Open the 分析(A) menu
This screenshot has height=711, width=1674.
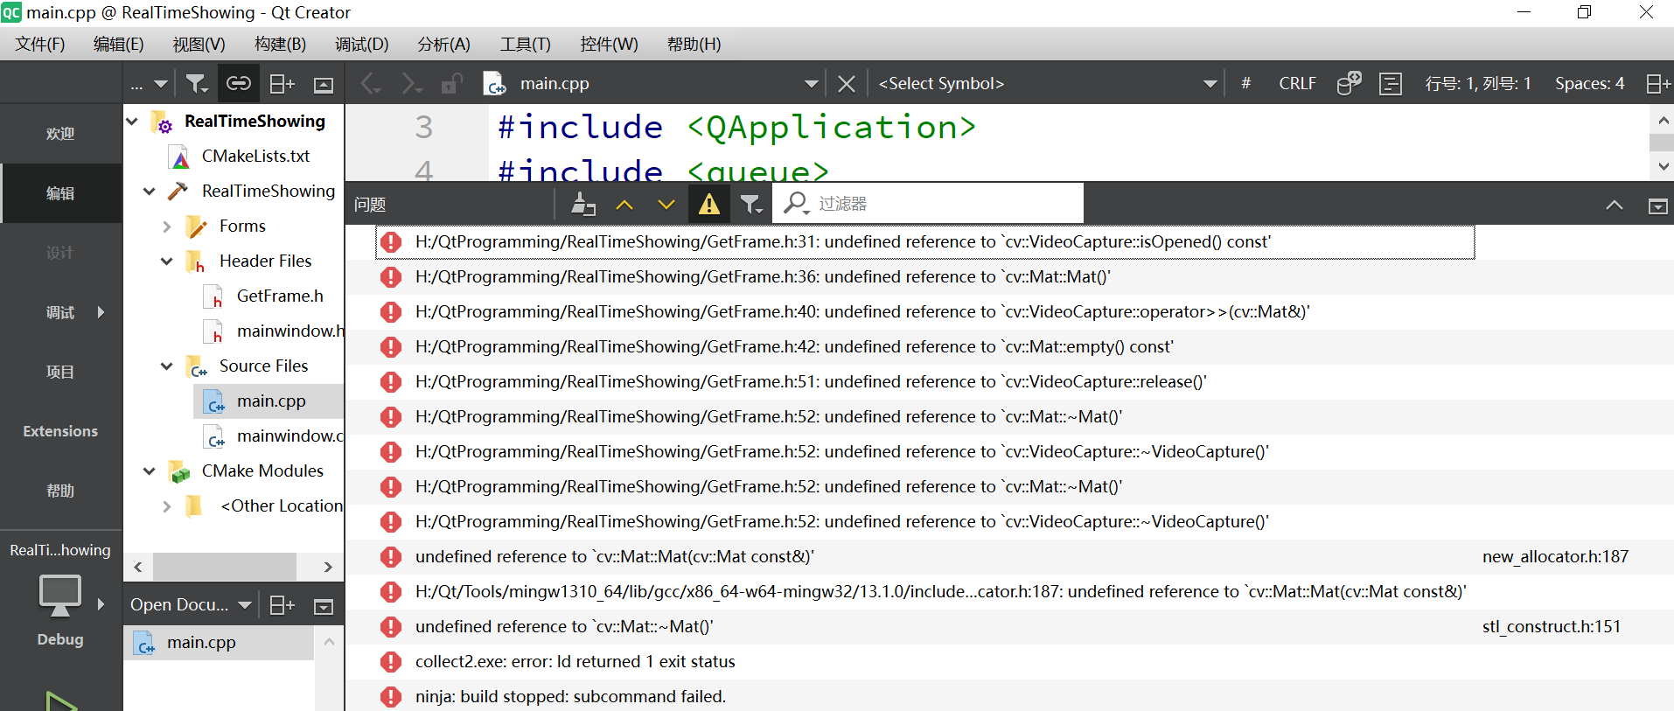click(x=443, y=44)
